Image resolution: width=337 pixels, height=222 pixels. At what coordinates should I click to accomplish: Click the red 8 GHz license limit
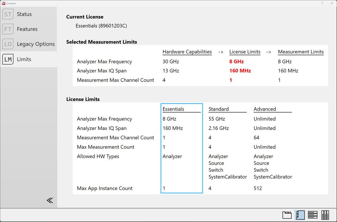tap(236, 62)
